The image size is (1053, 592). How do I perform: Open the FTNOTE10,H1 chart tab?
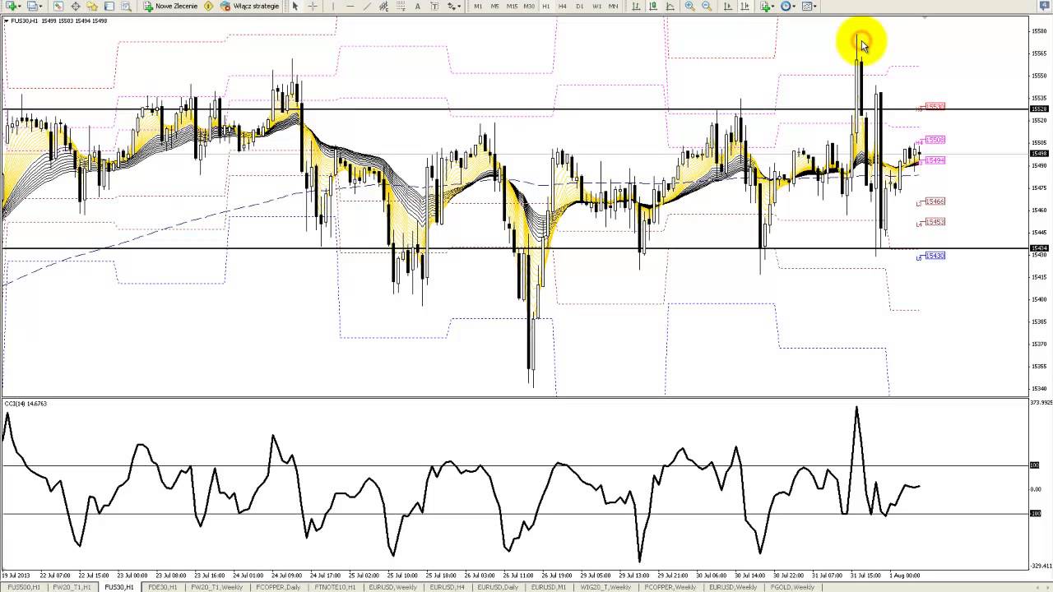click(x=335, y=587)
